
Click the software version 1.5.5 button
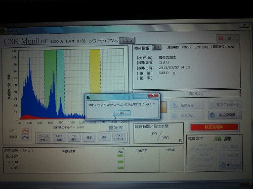[127, 40]
